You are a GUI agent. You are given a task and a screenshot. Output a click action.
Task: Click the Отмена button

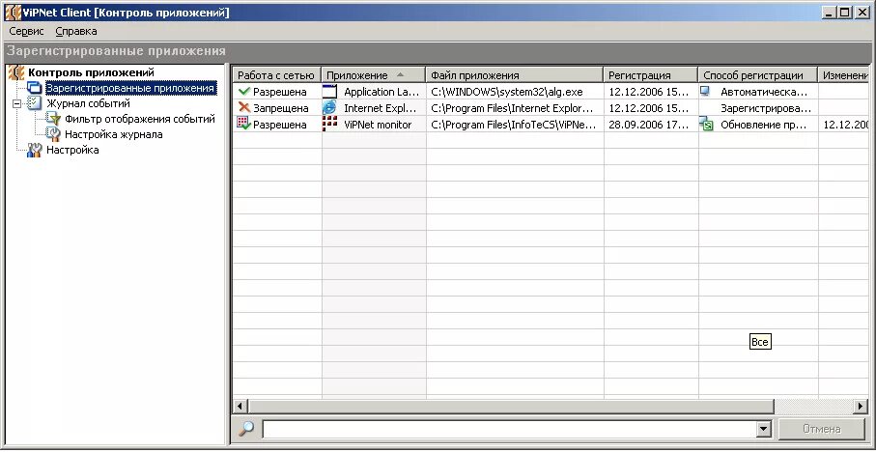point(822,429)
